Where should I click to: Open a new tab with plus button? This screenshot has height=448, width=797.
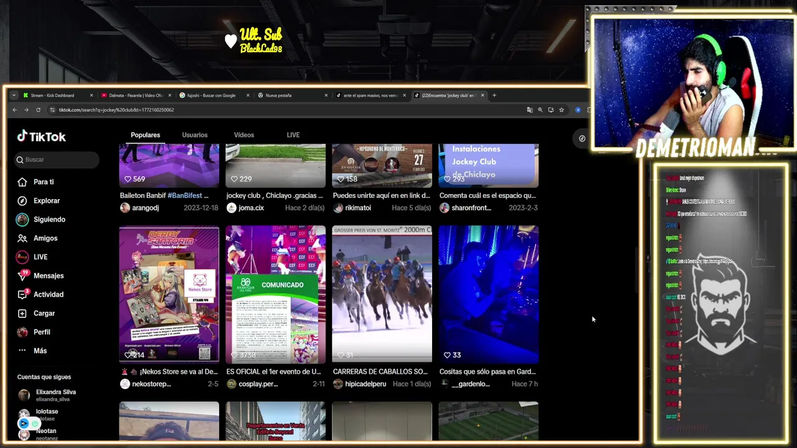tap(494, 95)
